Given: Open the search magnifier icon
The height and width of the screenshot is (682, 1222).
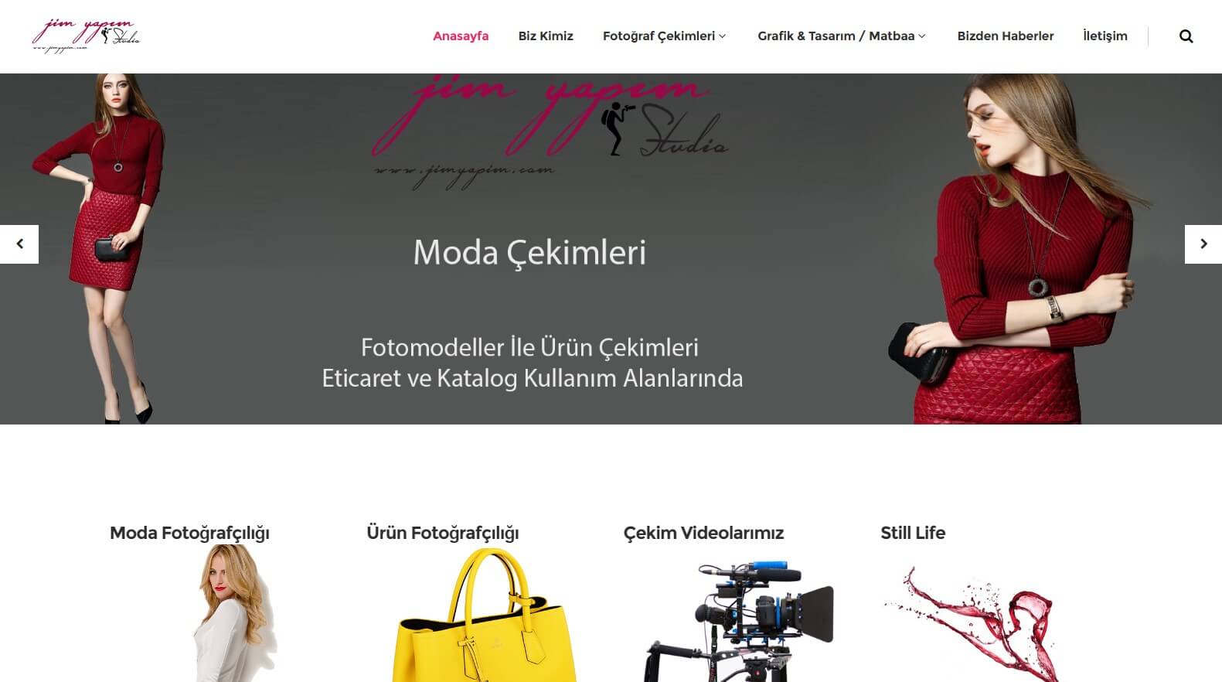Looking at the screenshot, I should (1186, 36).
